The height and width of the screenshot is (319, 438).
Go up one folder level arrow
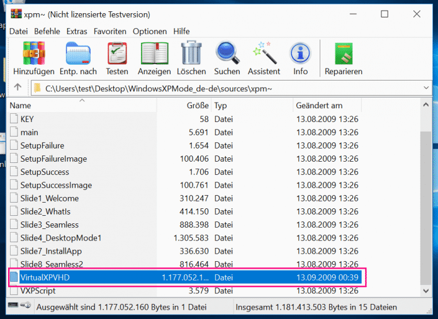18,87
